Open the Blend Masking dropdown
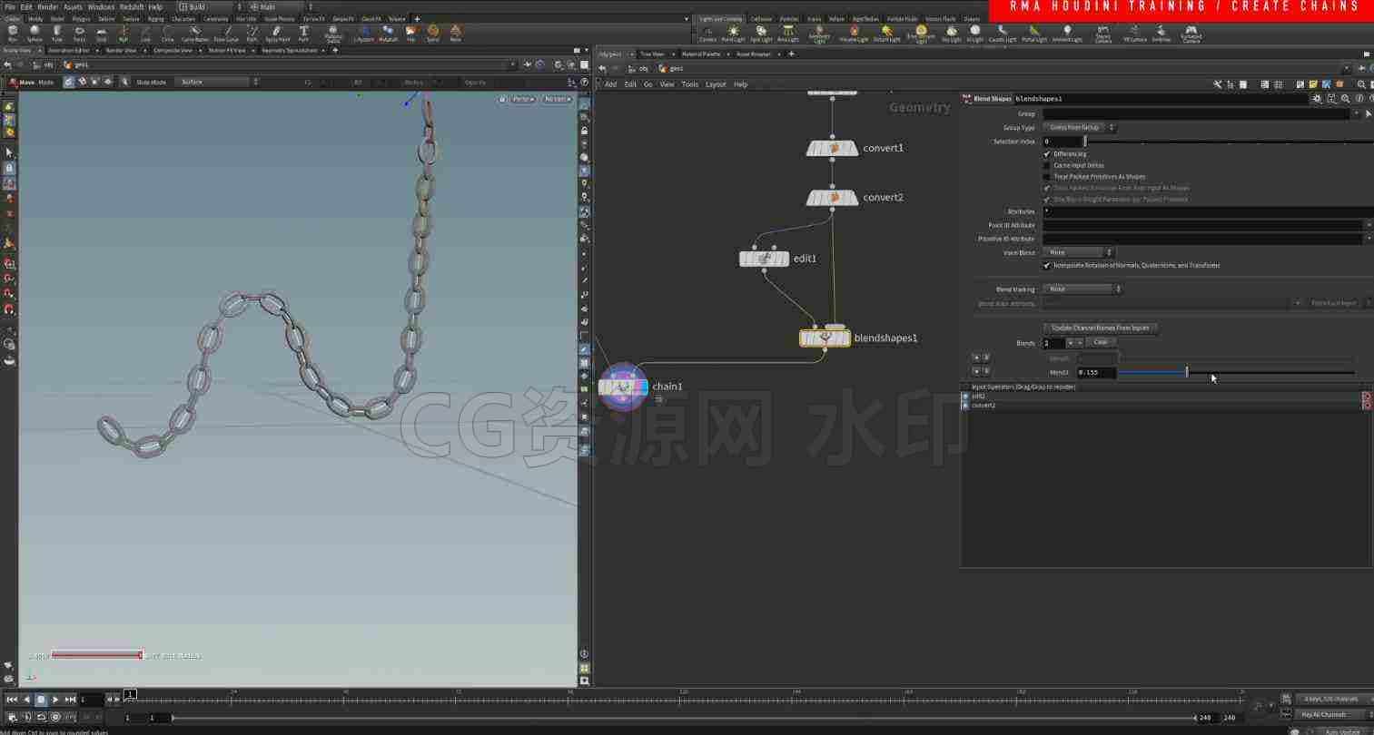The height and width of the screenshot is (735, 1374). [x=1082, y=289]
